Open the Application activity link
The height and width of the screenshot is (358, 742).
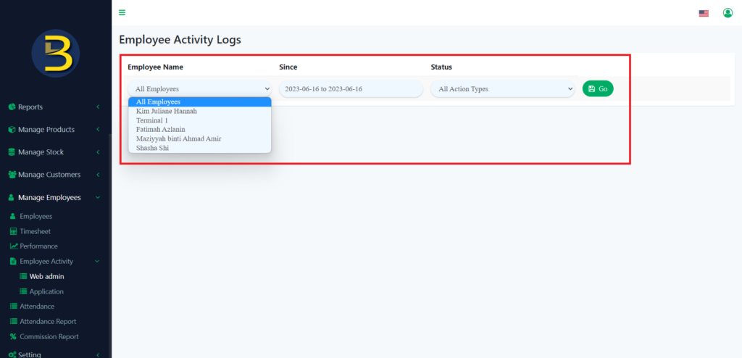click(46, 291)
